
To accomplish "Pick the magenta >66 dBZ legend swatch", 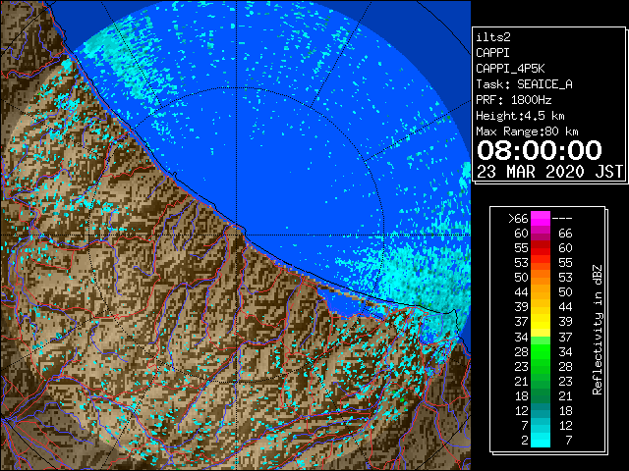I will tap(541, 219).
